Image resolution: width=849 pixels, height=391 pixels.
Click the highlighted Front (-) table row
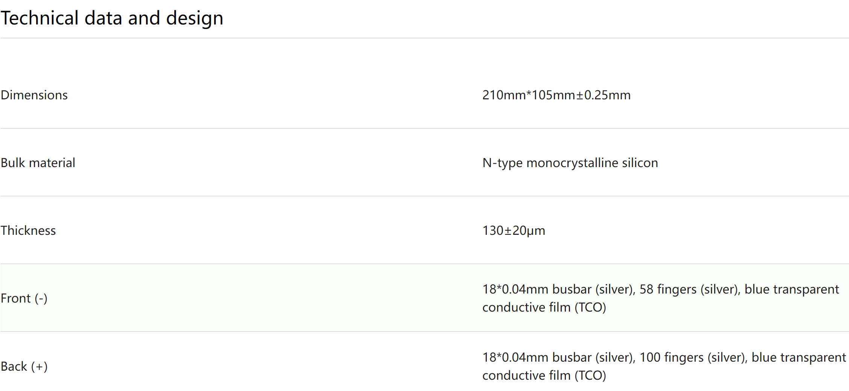tap(424, 298)
